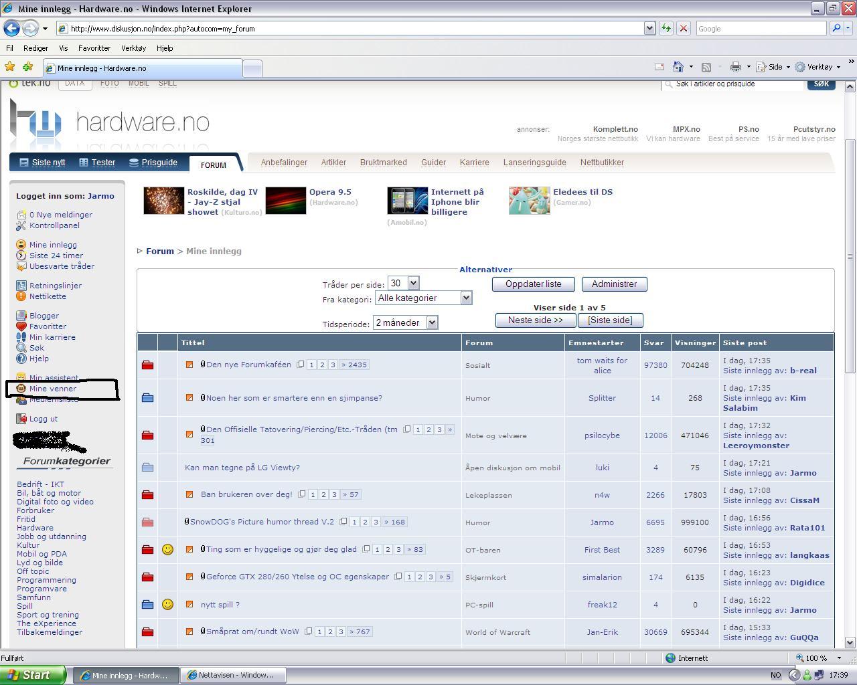Screen dimensions: 857x685
Task: Click red folder icon beside Den nye Forumkaféen
Action: (147, 365)
